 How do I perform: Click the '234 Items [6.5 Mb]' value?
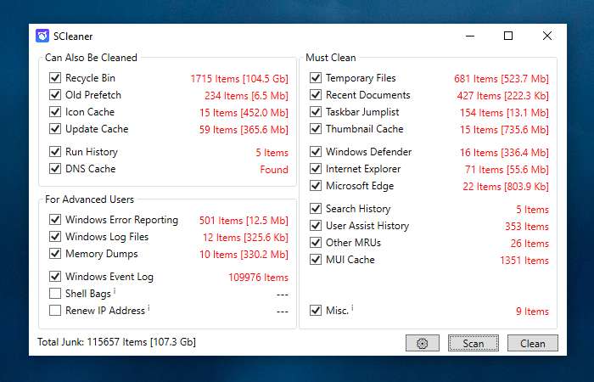click(246, 96)
